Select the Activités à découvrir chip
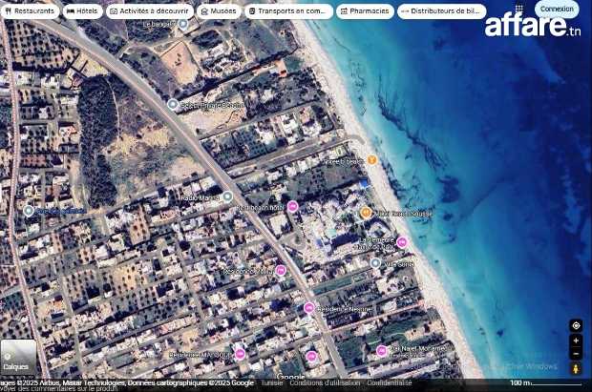Image resolution: width=592 pixels, height=392 pixels. point(149,11)
